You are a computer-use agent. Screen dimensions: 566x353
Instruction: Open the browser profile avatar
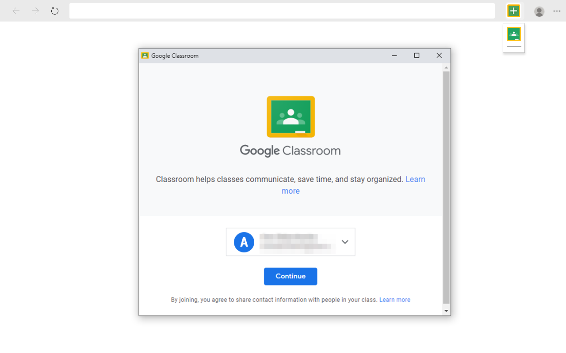click(x=539, y=11)
